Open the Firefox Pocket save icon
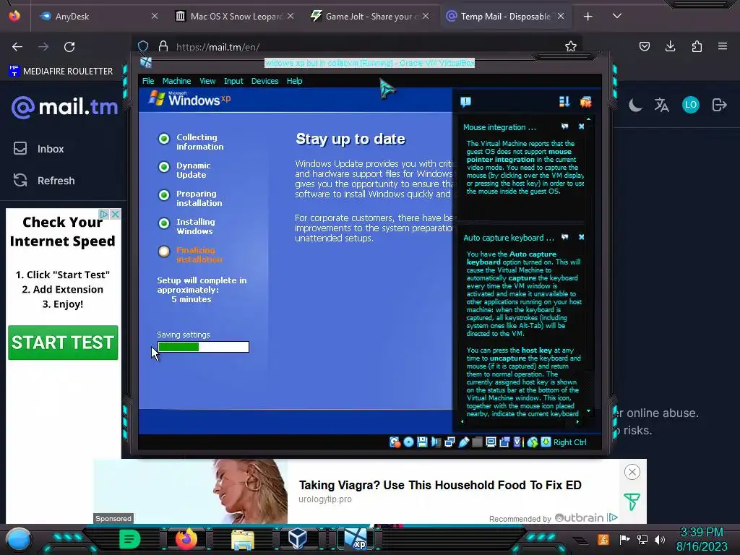This screenshot has width=740, height=555. pyautogui.click(x=644, y=46)
